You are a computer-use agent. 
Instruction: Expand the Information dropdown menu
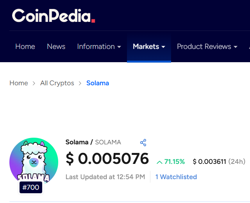(99, 47)
